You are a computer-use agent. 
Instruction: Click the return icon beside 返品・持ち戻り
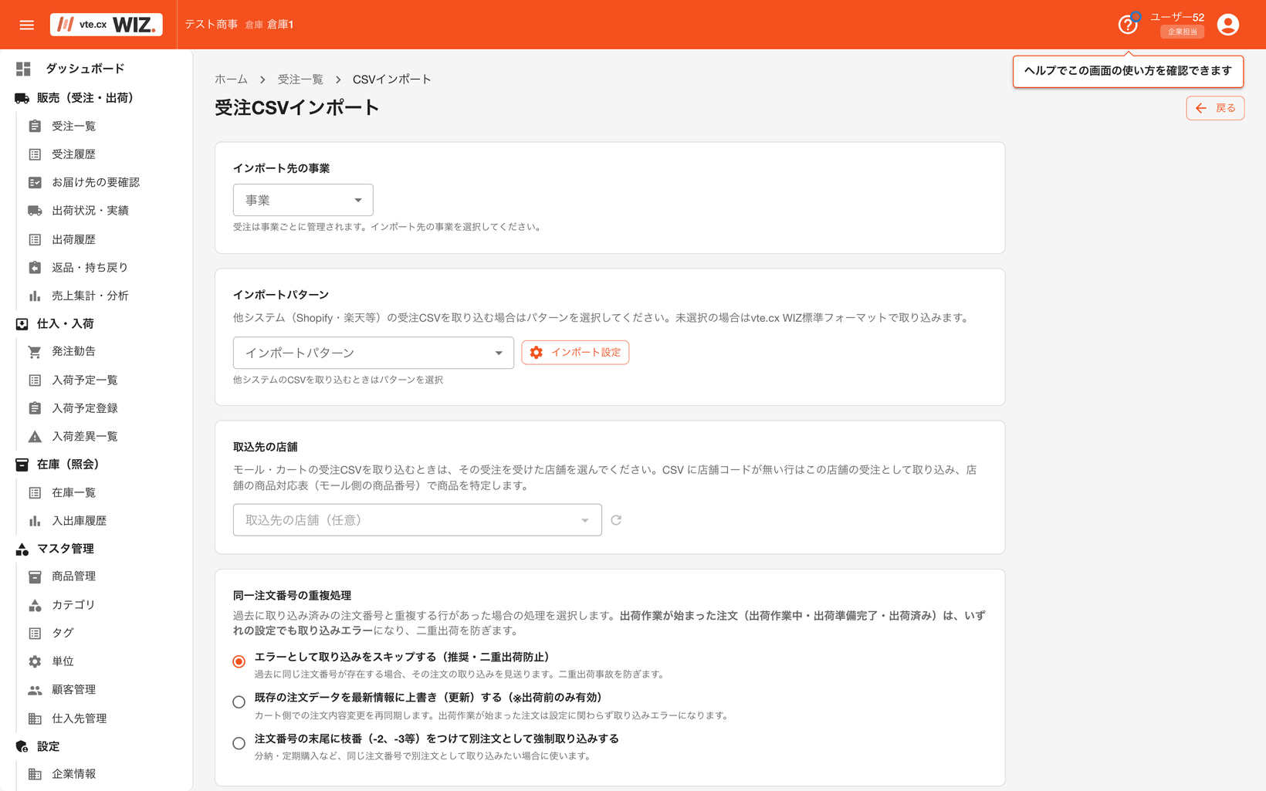(35, 268)
